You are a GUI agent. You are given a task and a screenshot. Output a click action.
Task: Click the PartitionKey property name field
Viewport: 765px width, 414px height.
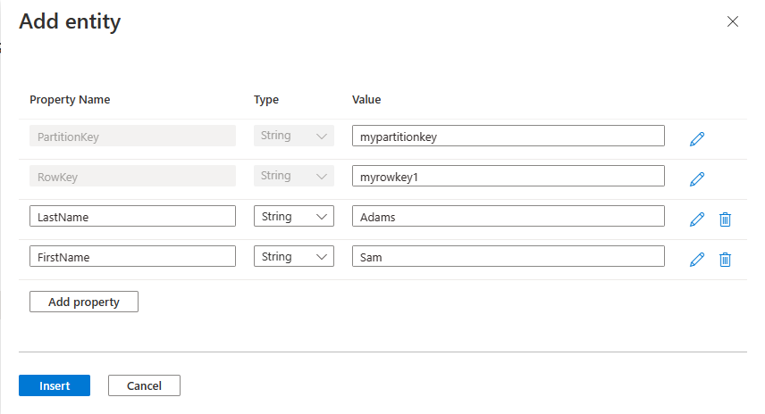pyautogui.click(x=132, y=136)
